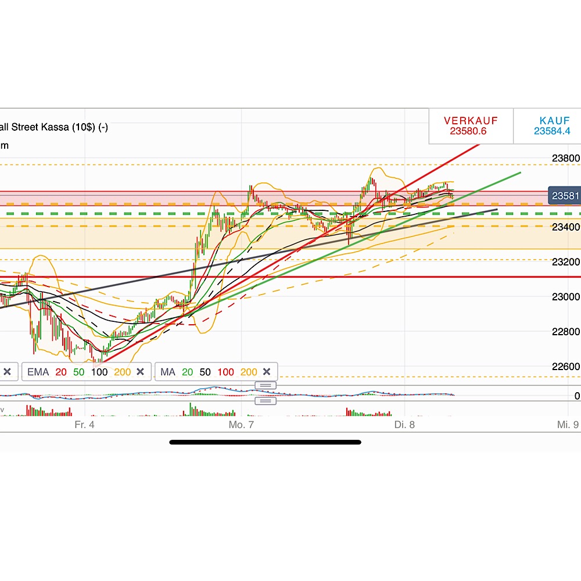The image size is (581, 581).
Task: Remove the MA indicator via its X icon
Action: (267, 372)
